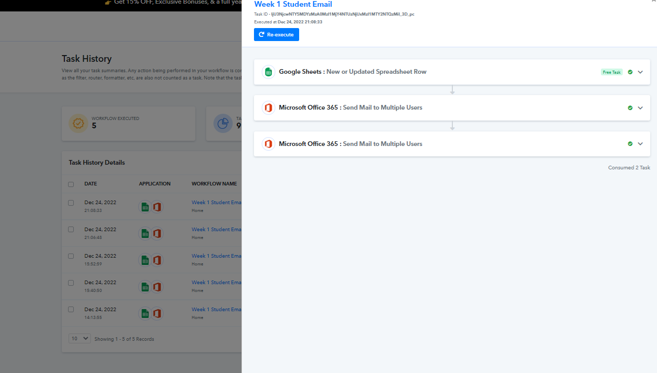This screenshot has width=657, height=373.
Task: Click the DATE column header
Action: (91, 184)
